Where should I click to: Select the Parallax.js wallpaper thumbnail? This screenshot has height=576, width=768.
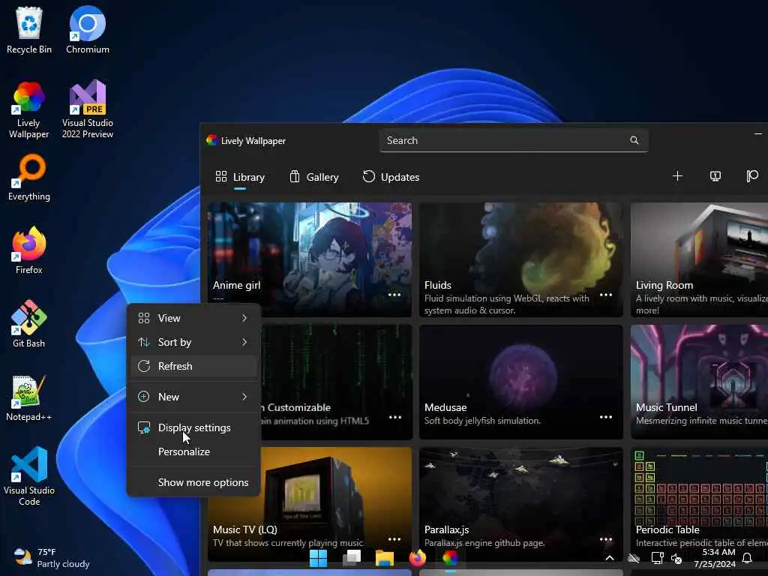(x=521, y=505)
